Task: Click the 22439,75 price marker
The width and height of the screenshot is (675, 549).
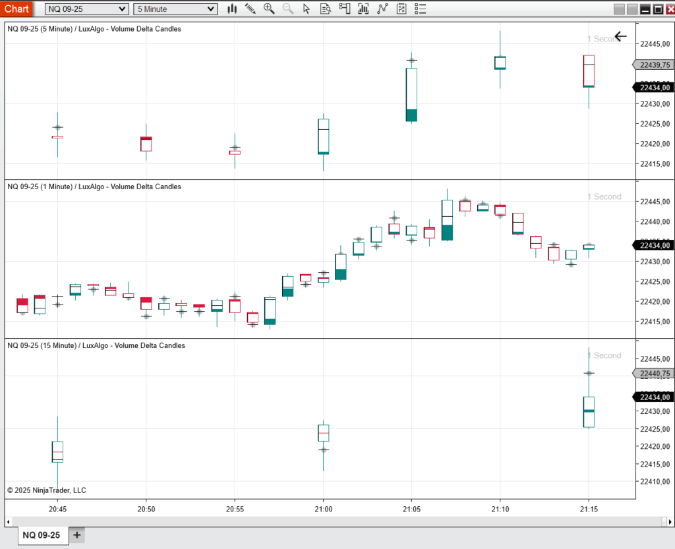Action: pos(653,65)
